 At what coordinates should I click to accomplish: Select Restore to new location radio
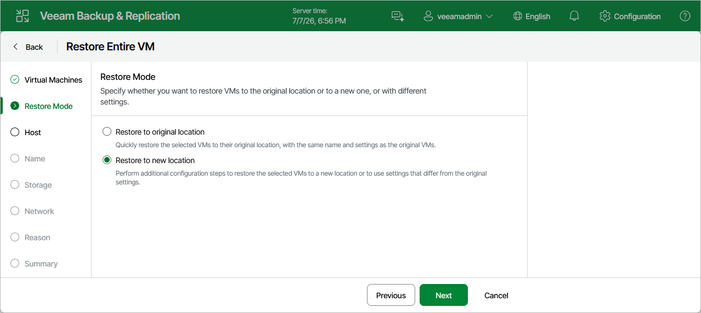(x=107, y=160)
